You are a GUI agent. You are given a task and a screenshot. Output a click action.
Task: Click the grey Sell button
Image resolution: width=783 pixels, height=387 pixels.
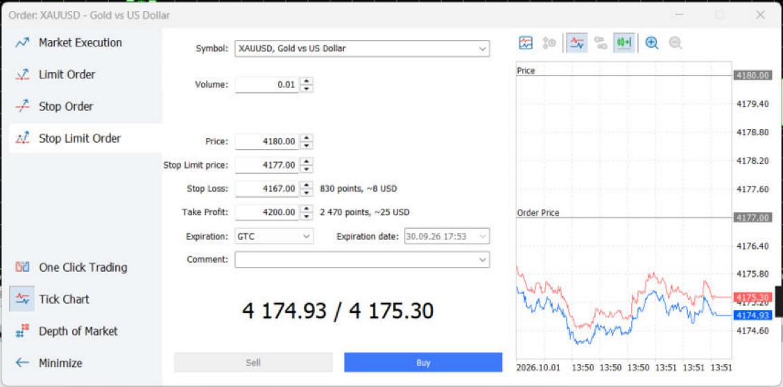click(x=253, y=363)
